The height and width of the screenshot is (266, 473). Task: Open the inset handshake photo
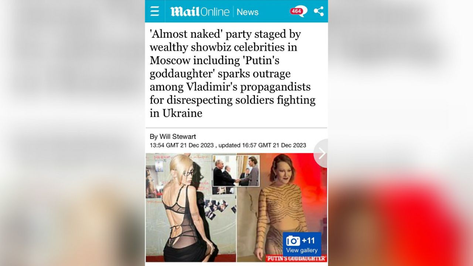tap(236, 170)
